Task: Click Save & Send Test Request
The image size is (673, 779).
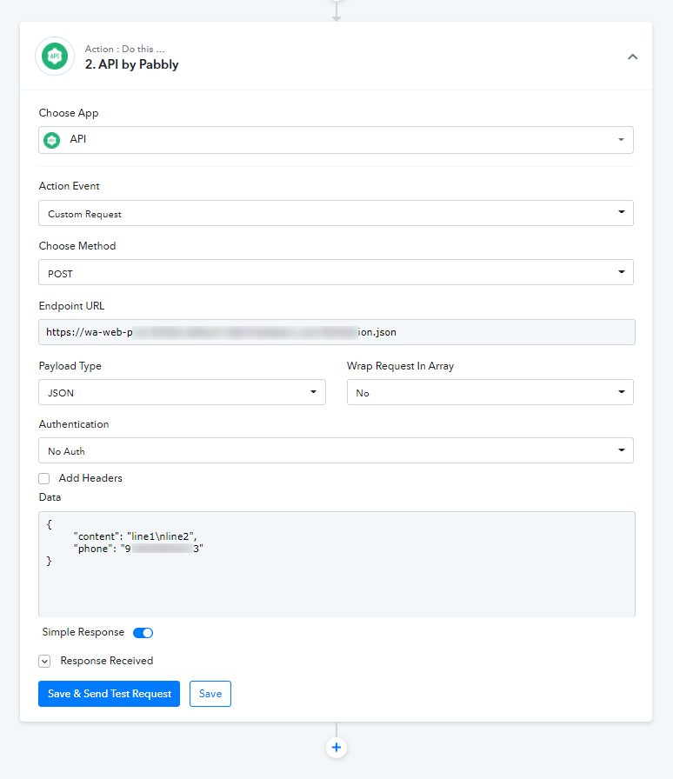Action: (x=109, y=694)
